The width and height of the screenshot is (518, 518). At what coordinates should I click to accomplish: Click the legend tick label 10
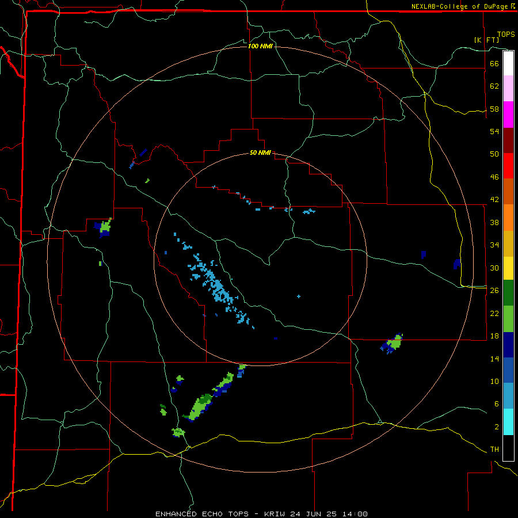(x=494, y=382)
